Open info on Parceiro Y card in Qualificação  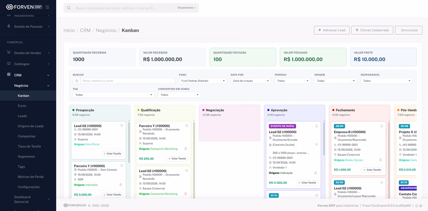pos(187,126)
